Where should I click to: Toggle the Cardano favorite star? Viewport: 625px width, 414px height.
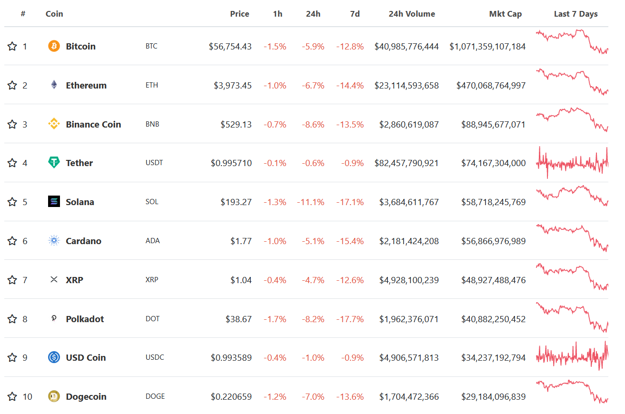[x=12, y=241]
